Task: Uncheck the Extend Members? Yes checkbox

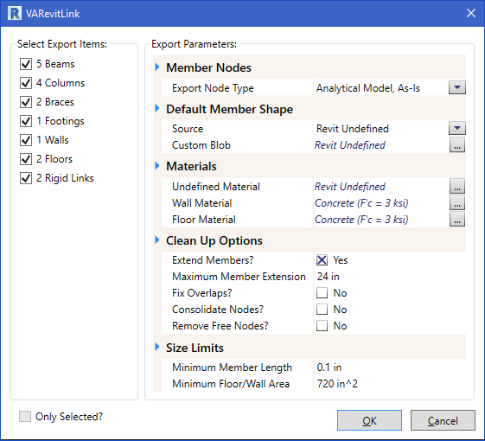Action: [x=322, y=260]
